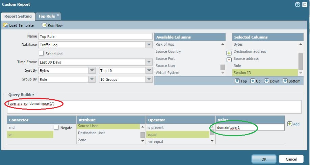The image size is (310, 165).
Task: Select 'equal' operator
Action: coord(178,135)
